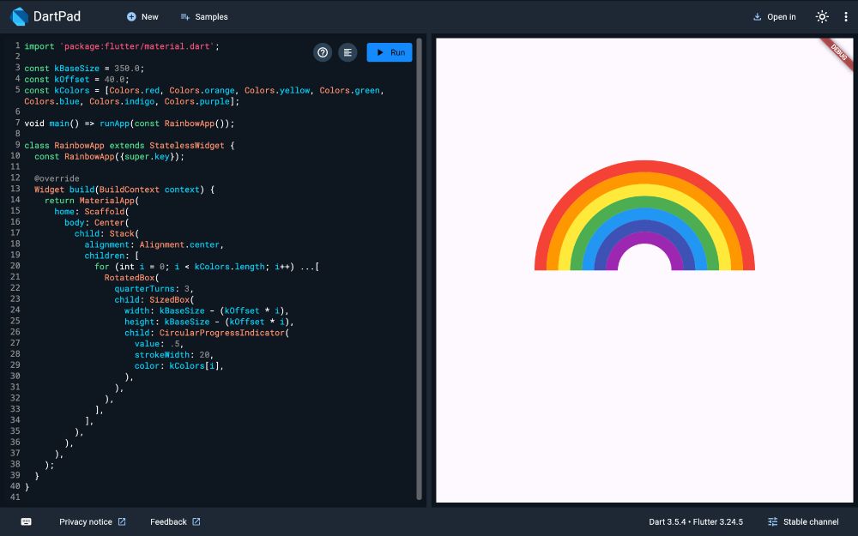The width and height of the screenshot is (858, 536).
Task: Click the purple innermost rainbow arc
Action: (x=644, y=238)
